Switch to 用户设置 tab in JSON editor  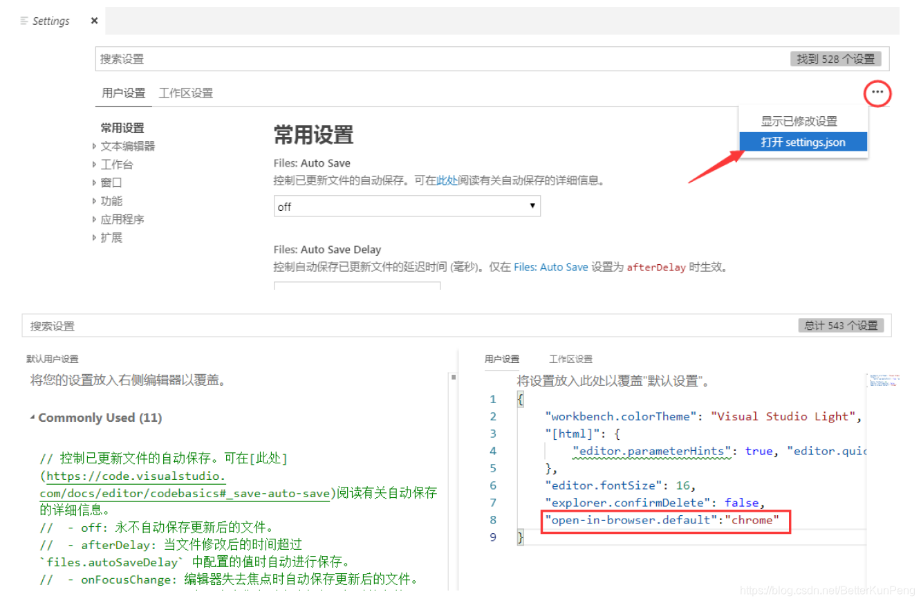[502, 359]
